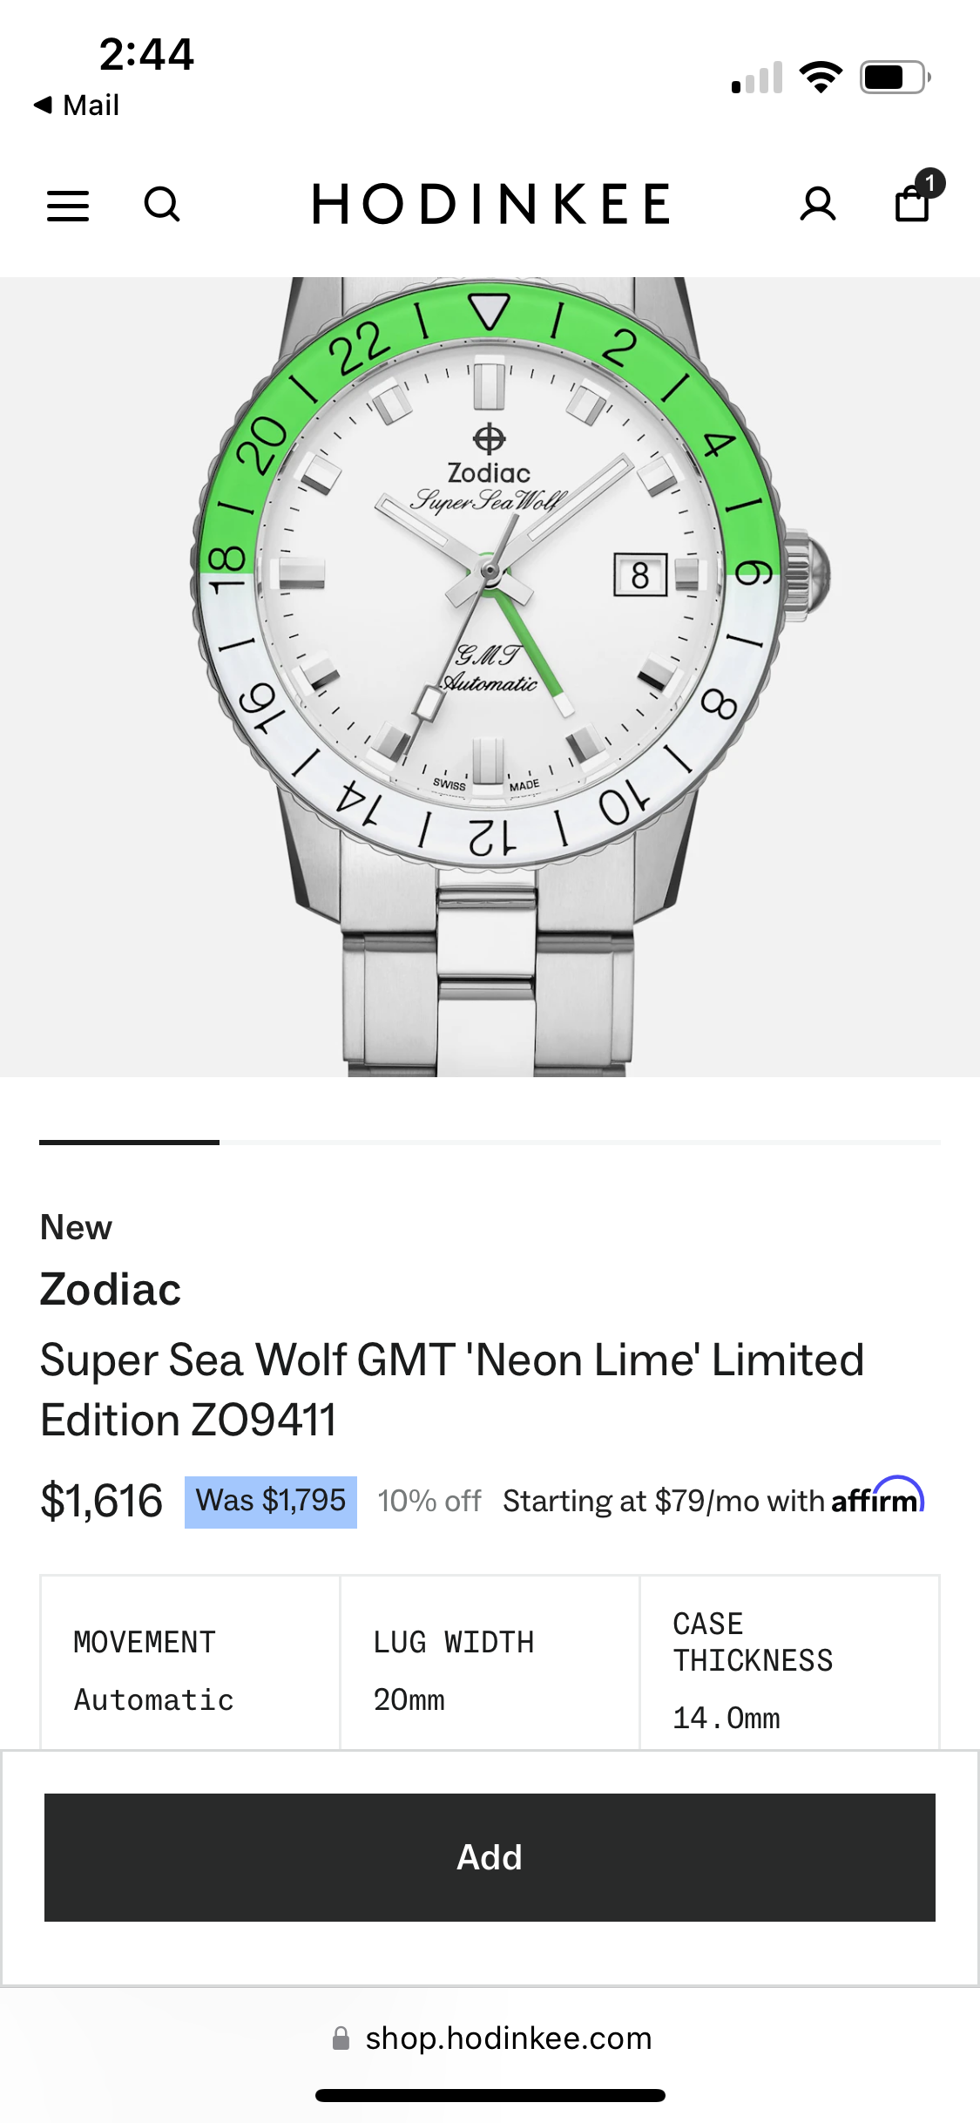Open the hamburger navigation menu
The image size is (980, 2123).
pyautogui.click(x=68, y=206)
